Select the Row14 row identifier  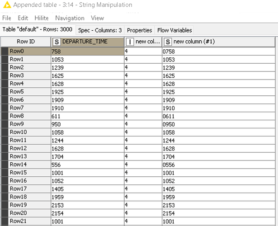coord(29,165)
